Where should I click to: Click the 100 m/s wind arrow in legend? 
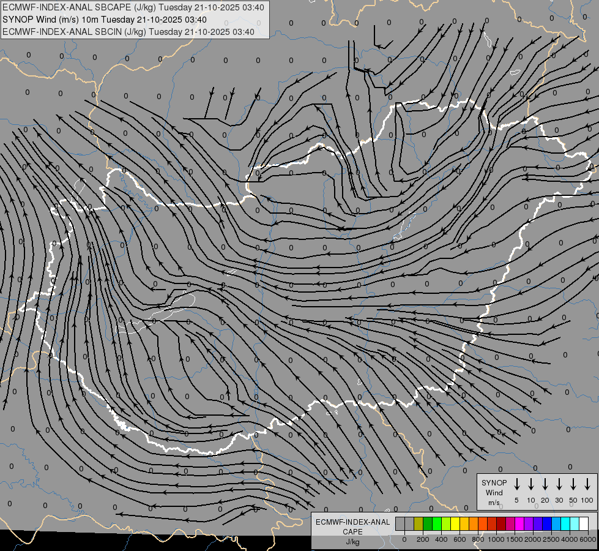[587, 484]
